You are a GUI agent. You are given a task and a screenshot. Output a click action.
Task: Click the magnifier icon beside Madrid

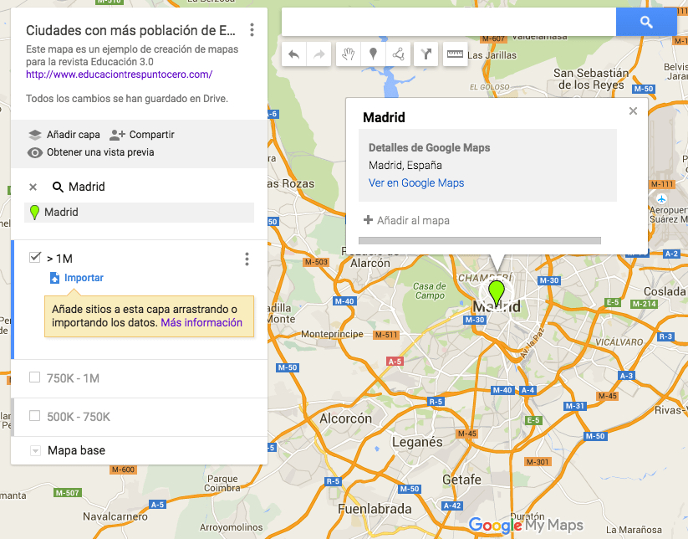(x=58, y=187)
